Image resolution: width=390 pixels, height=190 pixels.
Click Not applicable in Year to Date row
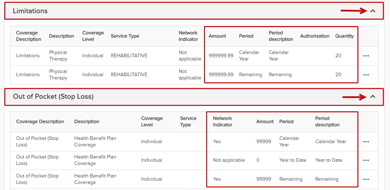click(229, 160)
